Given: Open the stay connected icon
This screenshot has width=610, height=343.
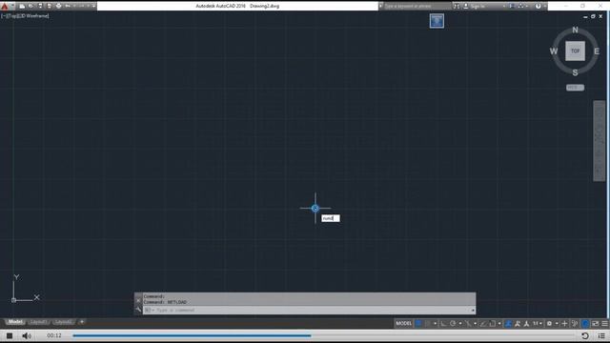Looking at the screenshot, I should 521,6.
